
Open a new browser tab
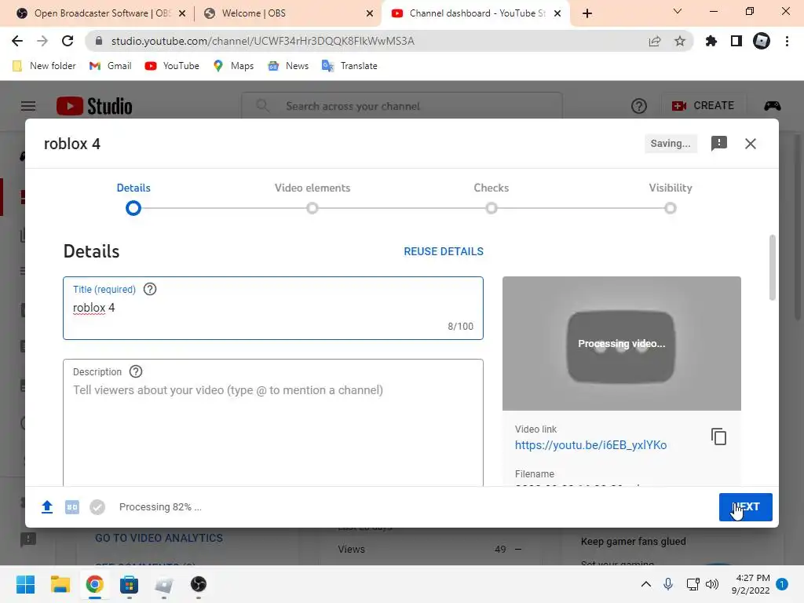[x=587, y=13]
